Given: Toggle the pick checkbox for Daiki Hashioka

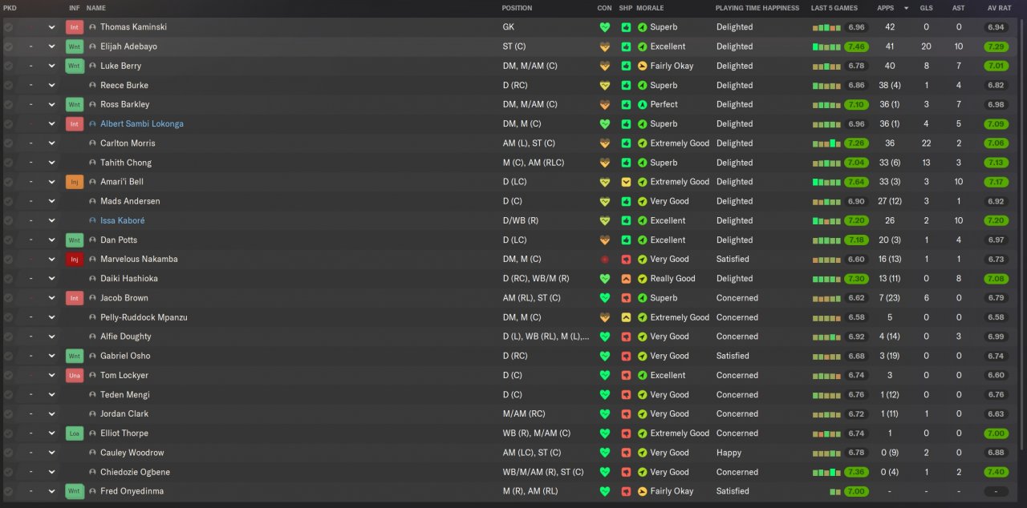Looking at the screenshot, I should pyautogui.click(x=8, y=279).
